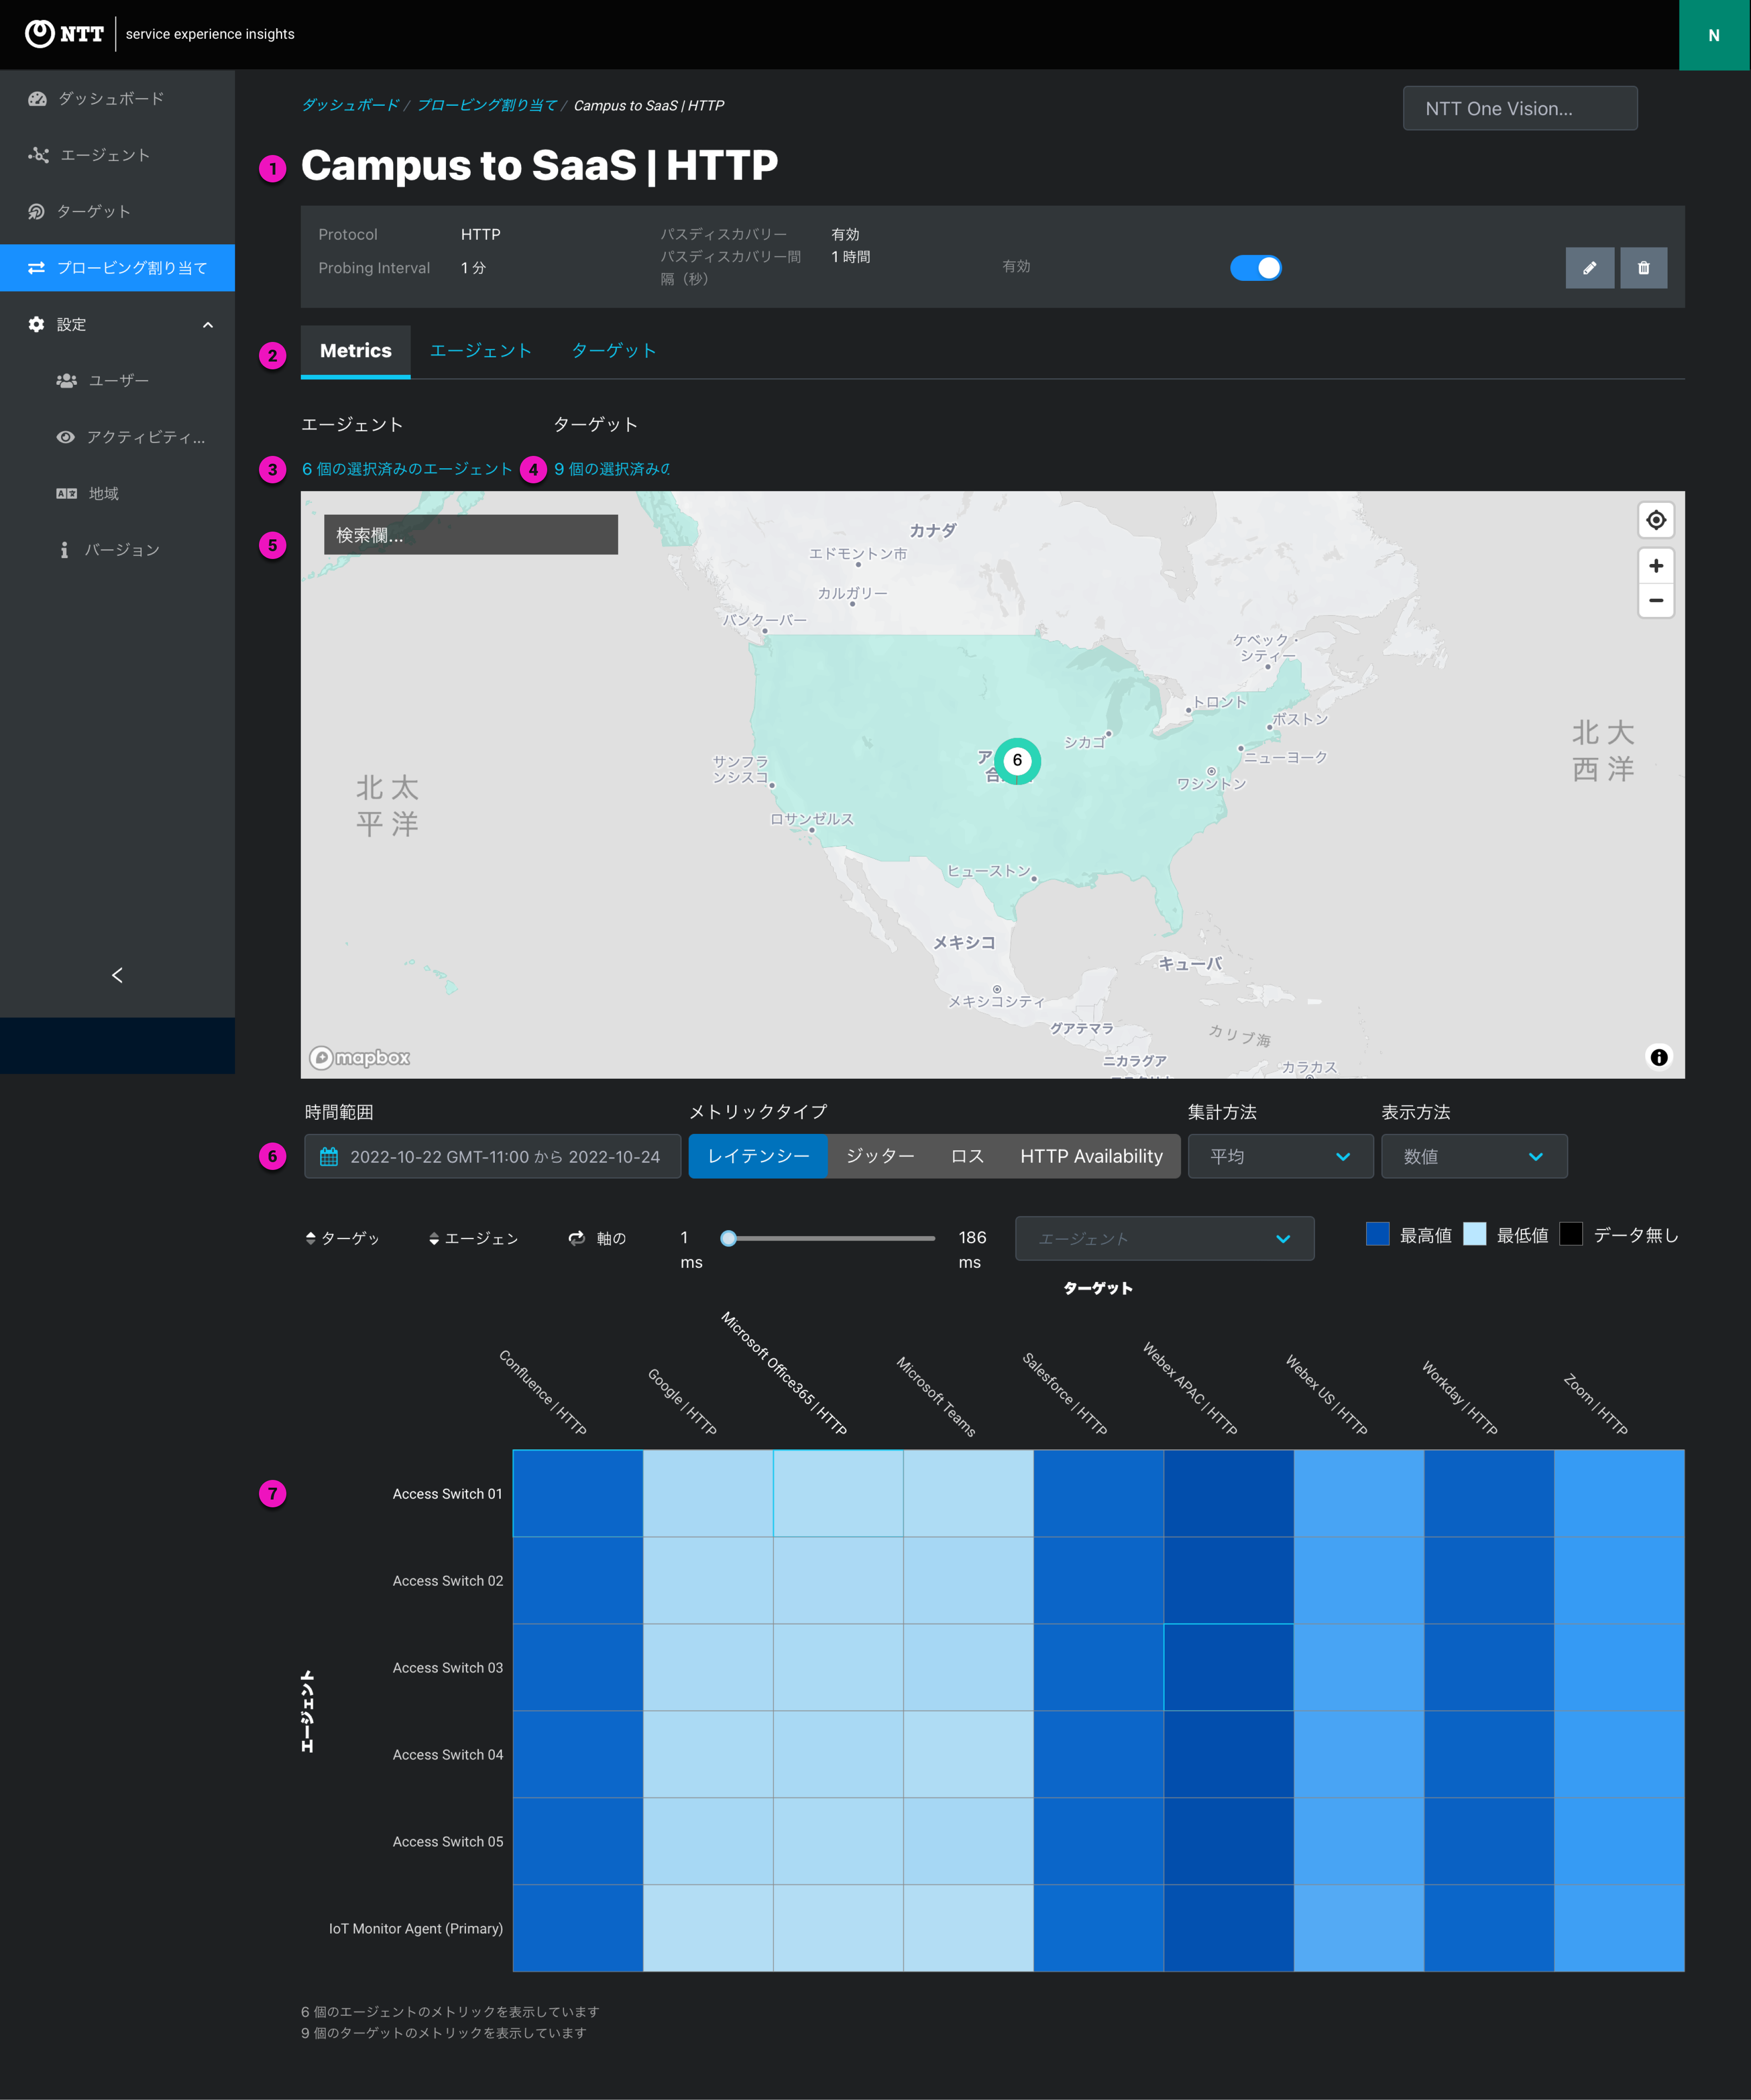Click Webex APAC | HTTP column header
This screenshot has height=2100, width=1751.
(1190, 1389)
